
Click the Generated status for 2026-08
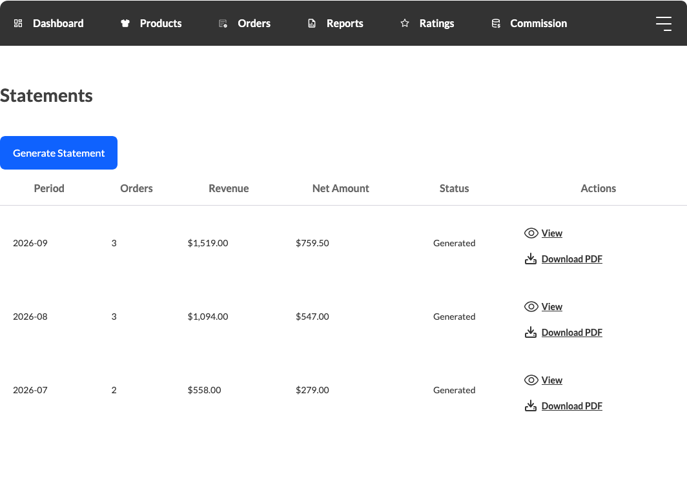[455, 317]
